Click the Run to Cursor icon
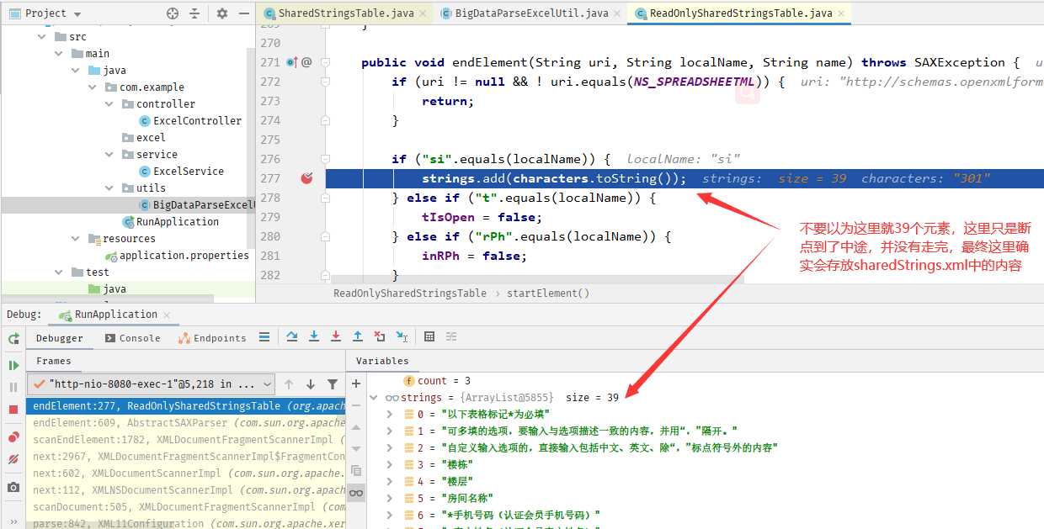The image size is (1044, 529). tap(402, 336)
